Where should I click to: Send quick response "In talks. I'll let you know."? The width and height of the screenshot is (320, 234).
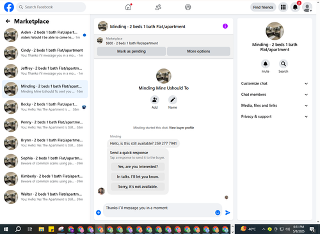tap(138, 176)
